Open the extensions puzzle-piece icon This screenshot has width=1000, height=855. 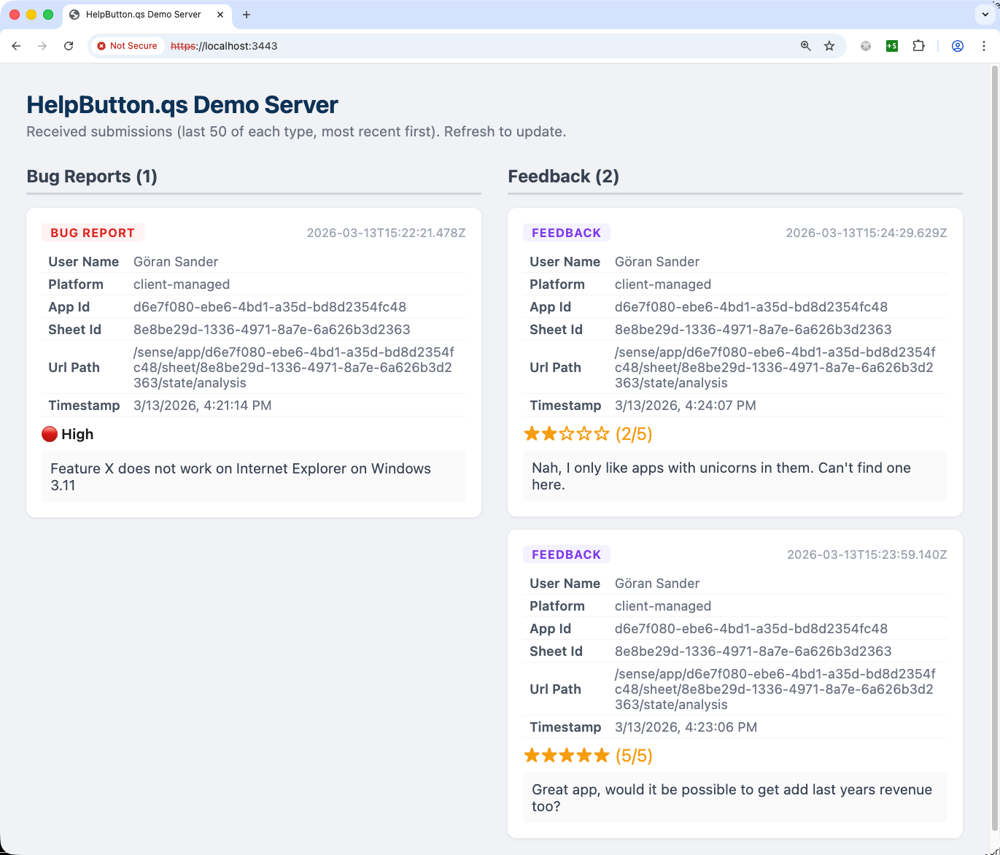pos(918,45)
